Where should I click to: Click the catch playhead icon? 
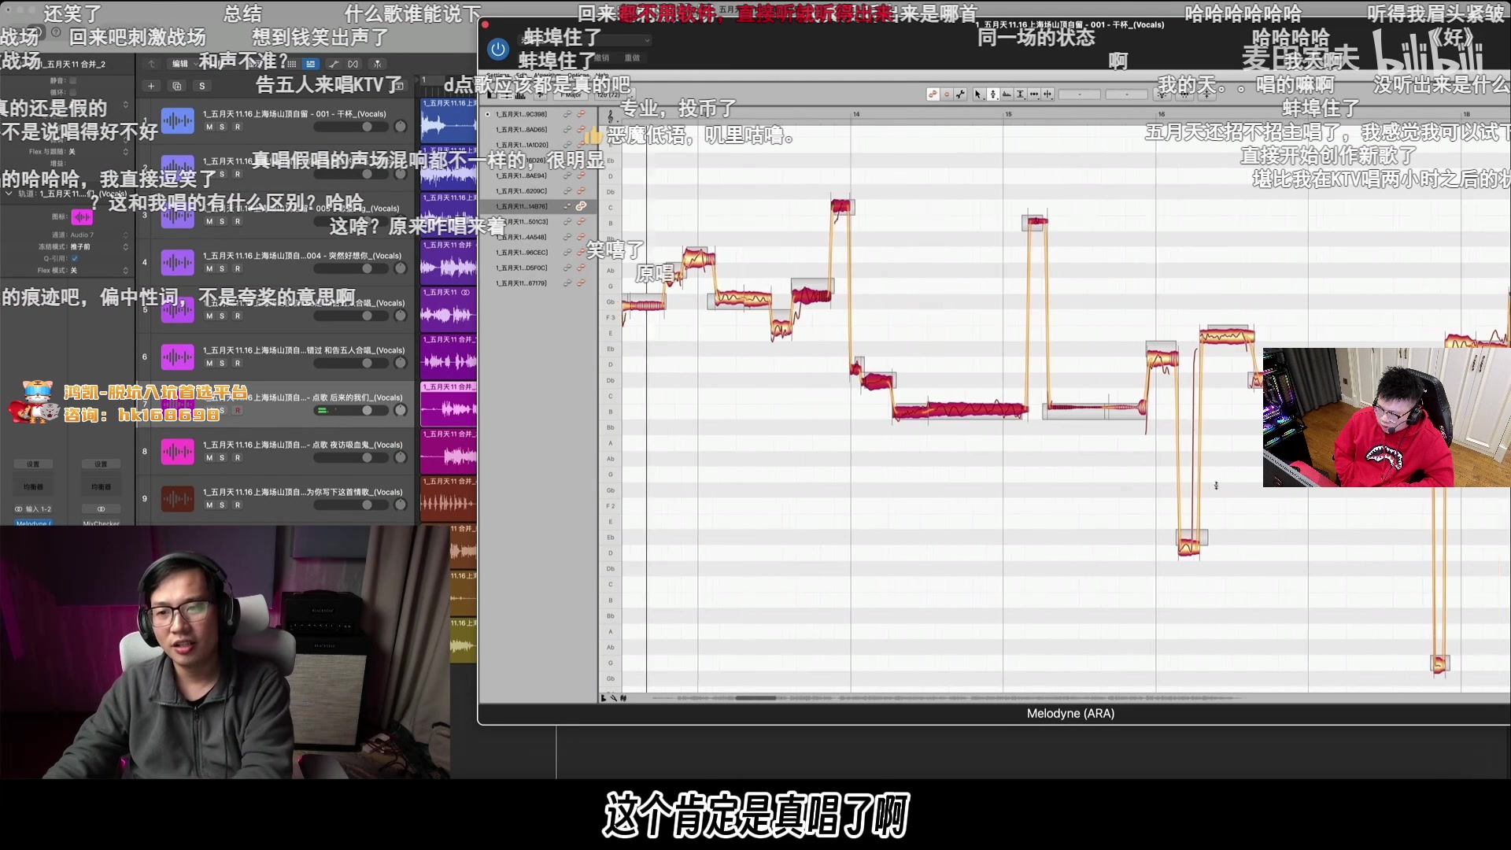pyautogui.click(x=378, y=64)
